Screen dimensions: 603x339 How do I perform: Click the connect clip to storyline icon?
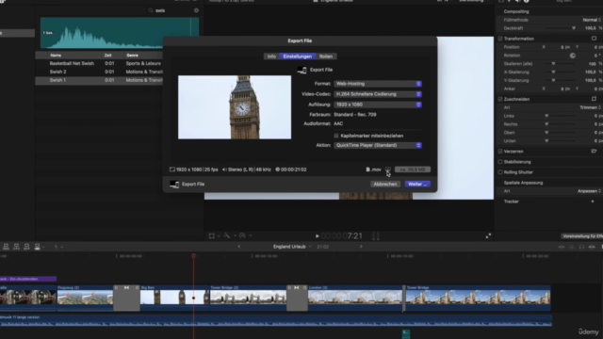pyautogui.click(x=6, y=247)
